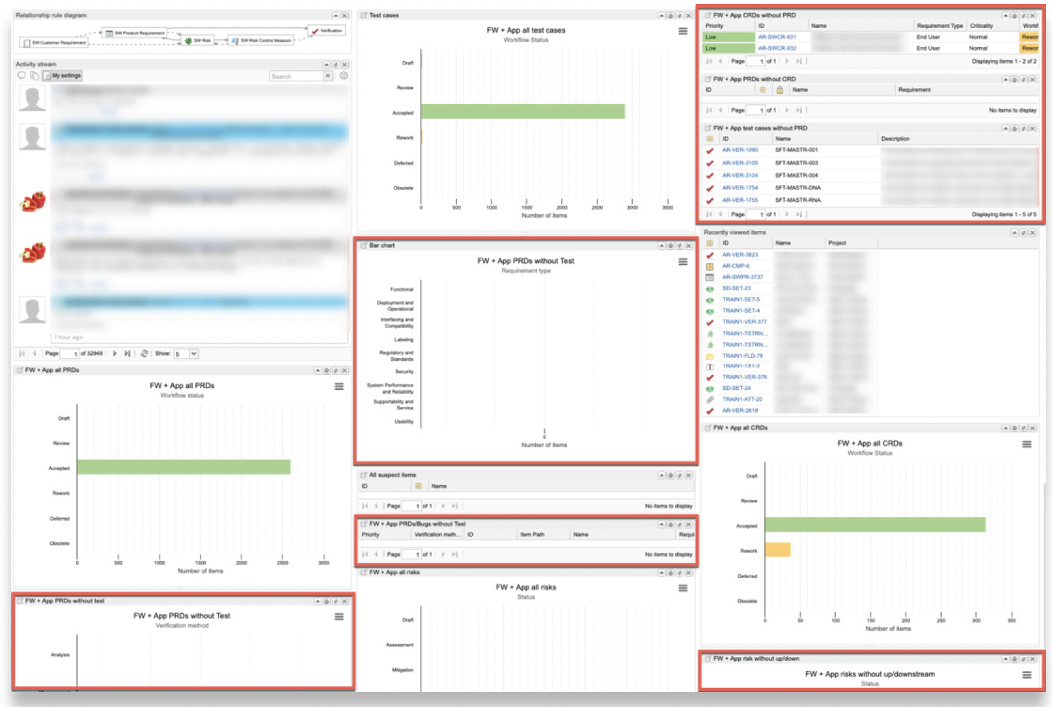Open the export menu on FW + App all PRDs chart
The height and width of the screenshot is (707, 1052).
(x=338, y=386)
